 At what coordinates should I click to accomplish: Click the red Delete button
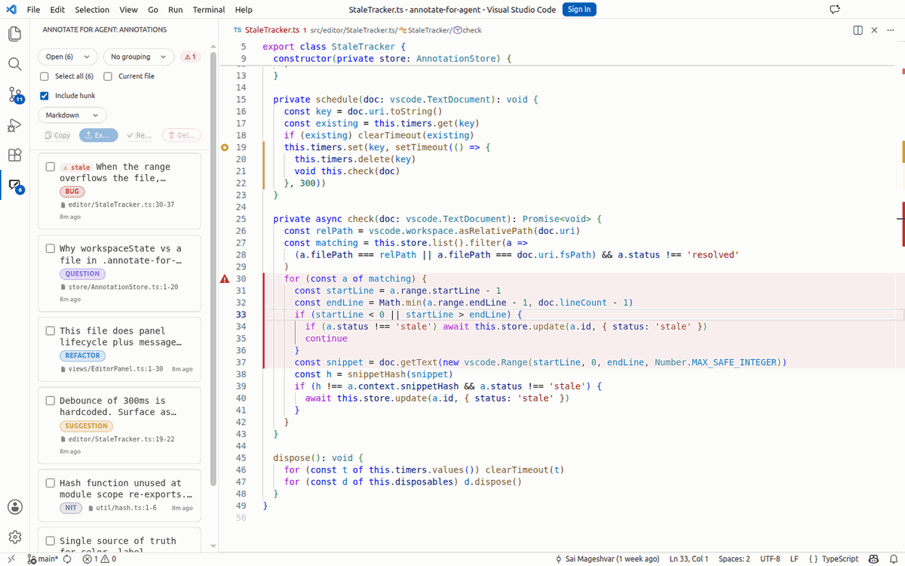click(182, 136)
